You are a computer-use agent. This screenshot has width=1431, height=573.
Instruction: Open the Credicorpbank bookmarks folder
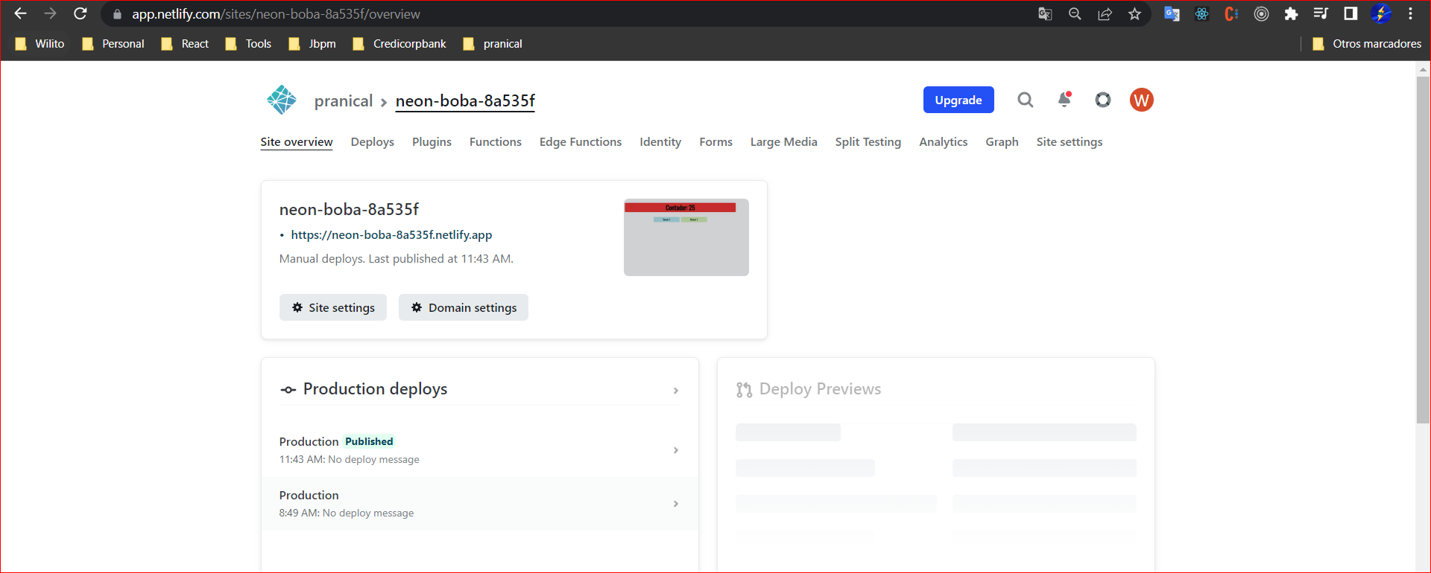pos(399,44)
